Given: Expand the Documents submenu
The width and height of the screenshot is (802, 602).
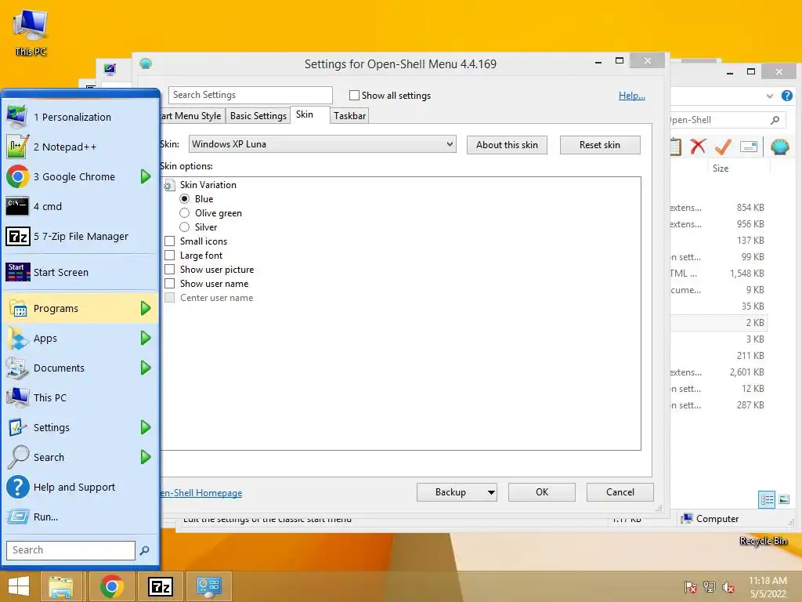Looking at the screenshot, I should click(146, 368).
